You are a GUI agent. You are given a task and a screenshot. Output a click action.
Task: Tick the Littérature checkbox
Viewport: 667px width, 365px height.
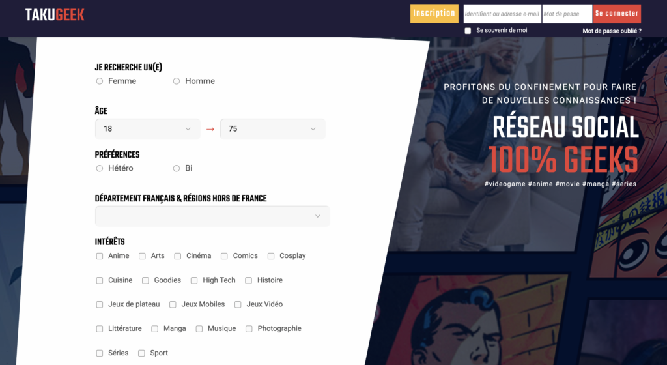tap(100, 329)
